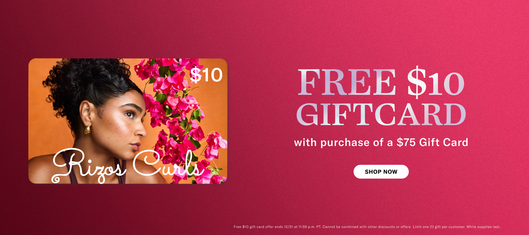Click the gold earring on the model
Screen dimensions: 529x235
tap(88, 130)
